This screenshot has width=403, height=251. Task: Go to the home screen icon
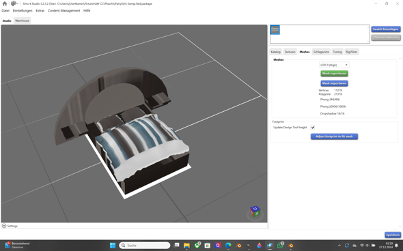(5, 3)
